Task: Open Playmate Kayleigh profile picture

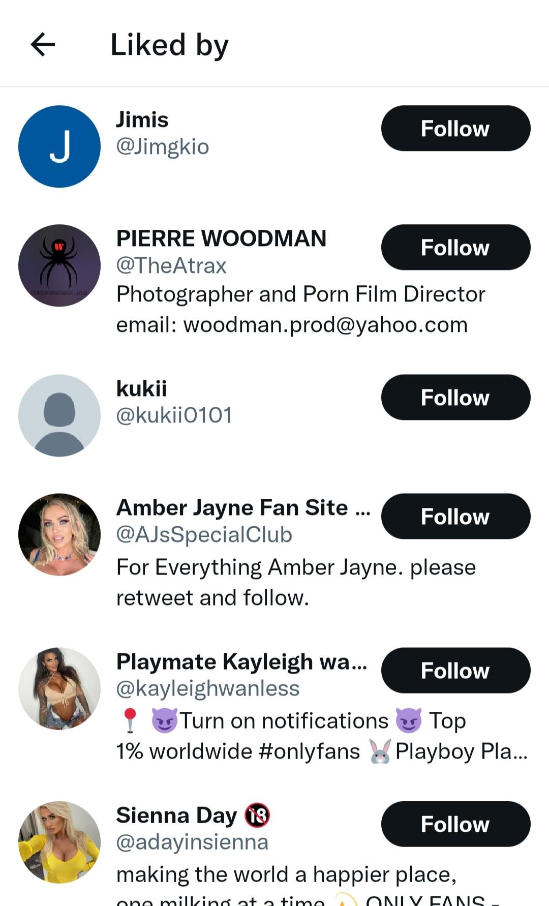Action: 59,688
